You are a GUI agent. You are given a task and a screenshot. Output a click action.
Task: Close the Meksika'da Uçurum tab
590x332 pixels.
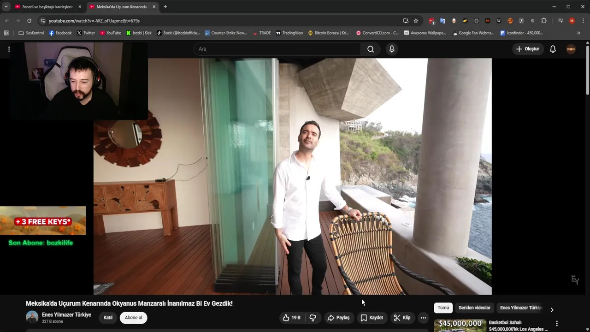154,7
